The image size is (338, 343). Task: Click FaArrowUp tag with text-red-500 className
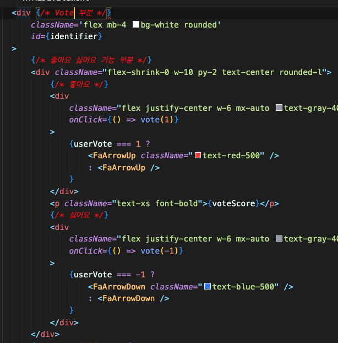pyautogui.click(x=183, y=156)
